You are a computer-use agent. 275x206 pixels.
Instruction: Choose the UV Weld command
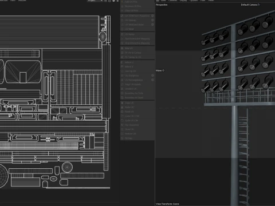(x=137, y=29)
